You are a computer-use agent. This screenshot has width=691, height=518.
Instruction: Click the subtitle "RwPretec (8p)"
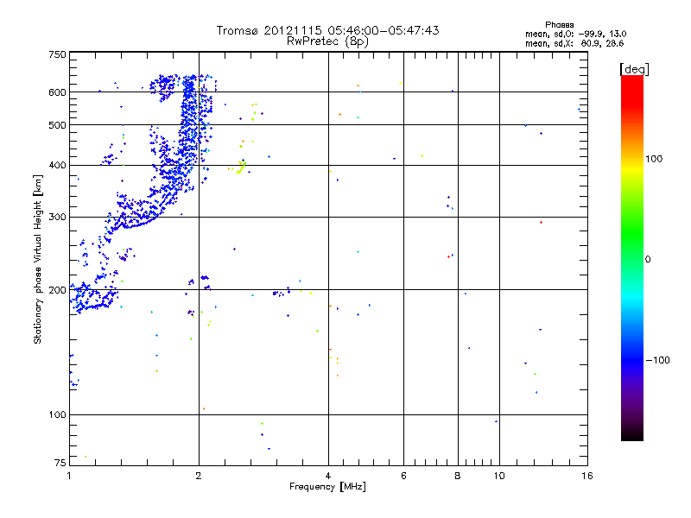[x=327, y=41]
